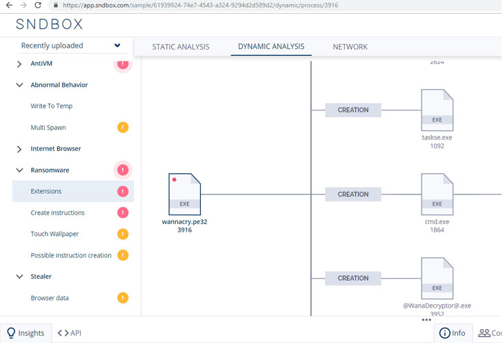Click the API button
The height and width of the screenshot is (349, 503).
(x=70, y=333)
